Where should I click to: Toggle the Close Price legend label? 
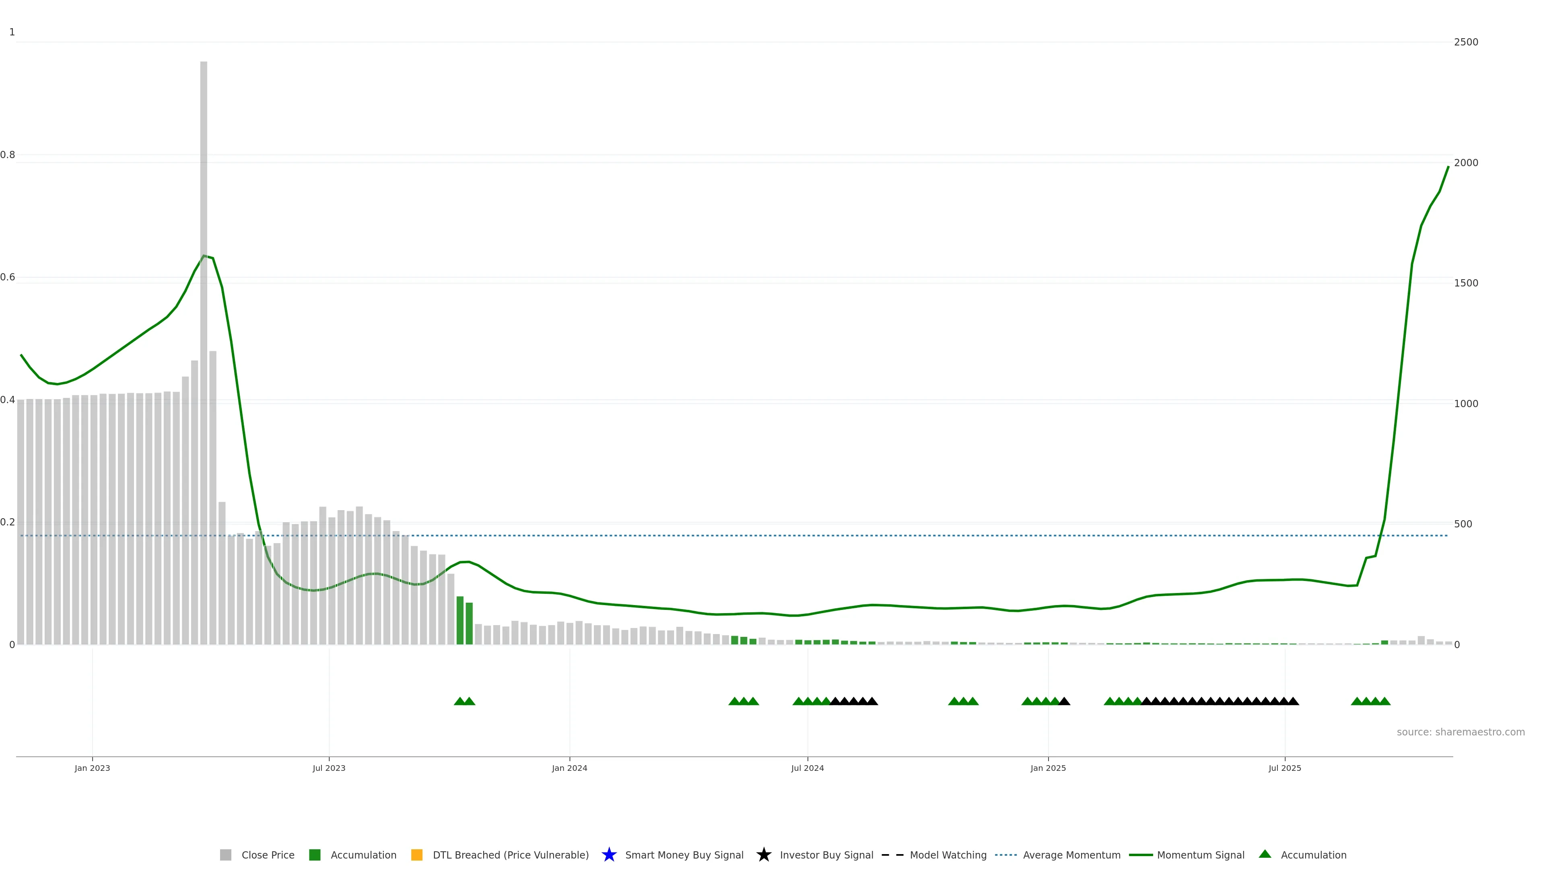(x=268, y=855)
